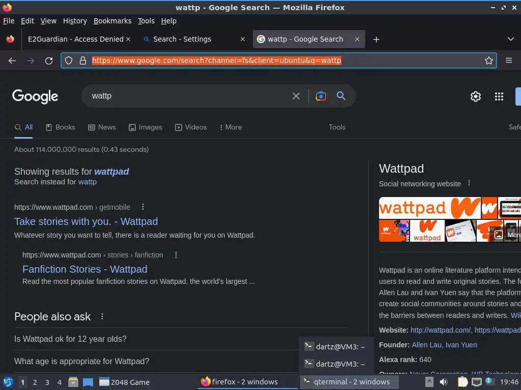
Task: Expand 'Is Wattpad ok for 12 year olds?'
Action: point(180,339)
